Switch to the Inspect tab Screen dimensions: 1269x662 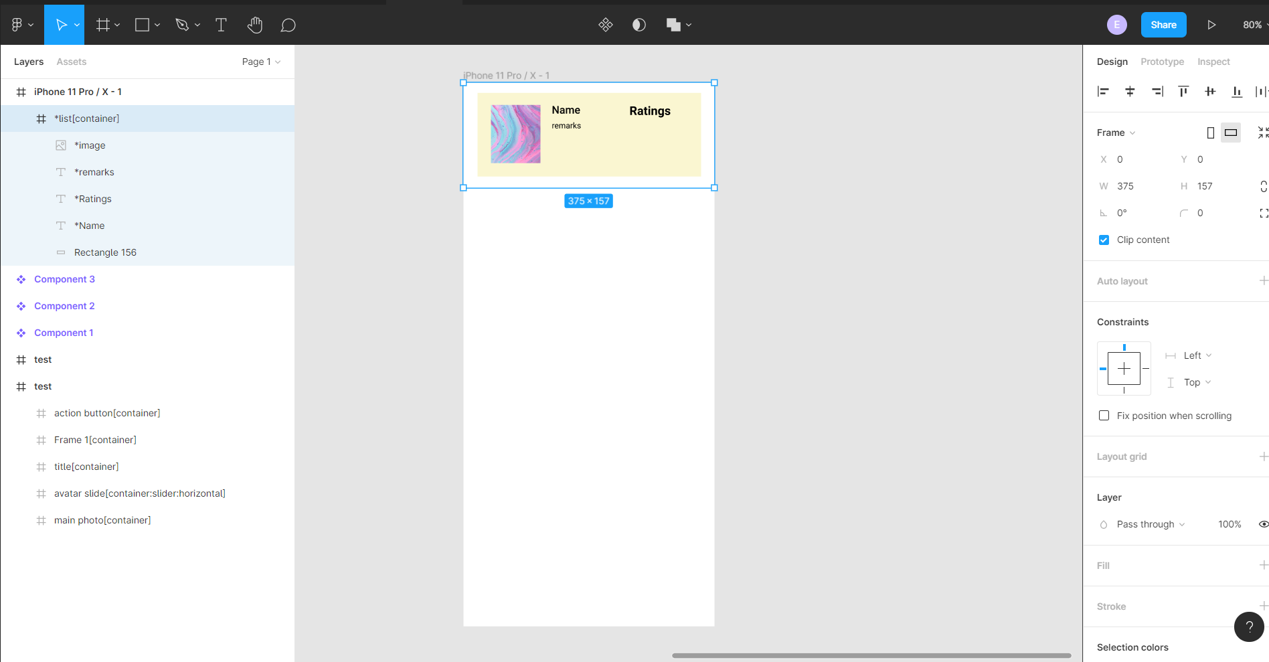point(1213,62)
